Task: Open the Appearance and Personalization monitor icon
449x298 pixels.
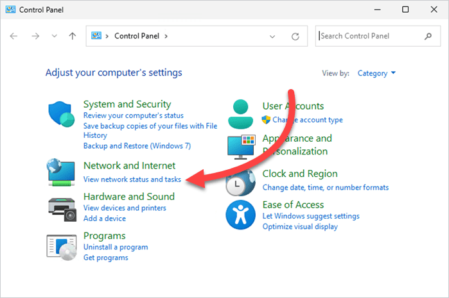Action: [242, 147]
